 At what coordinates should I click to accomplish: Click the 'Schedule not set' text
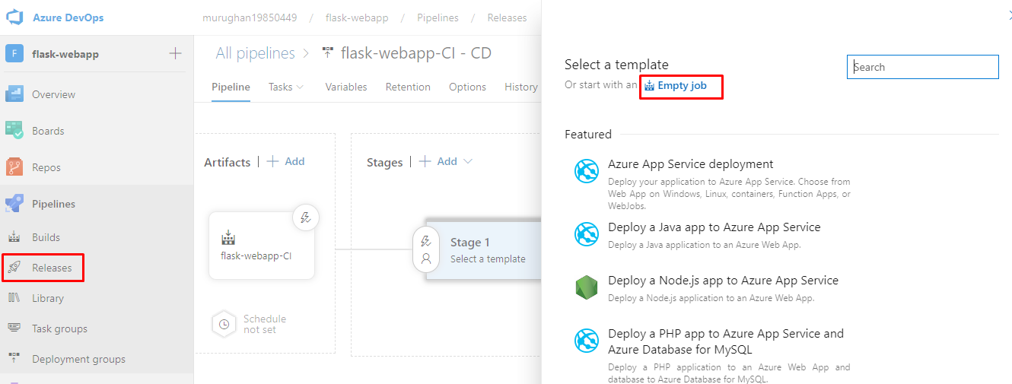tap(265, 324)
